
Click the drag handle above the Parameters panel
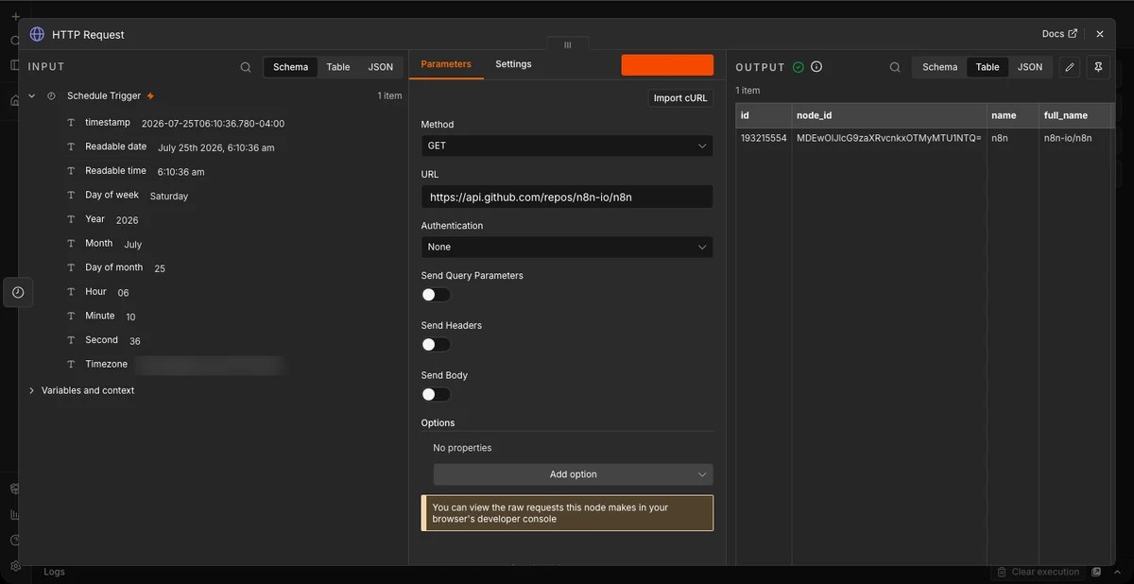(567, 44)
